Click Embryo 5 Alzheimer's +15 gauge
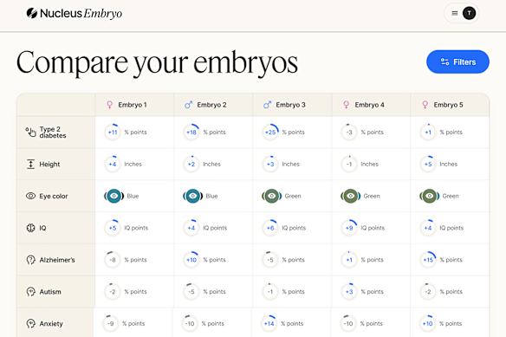506x337 pixels. point(428,260)
